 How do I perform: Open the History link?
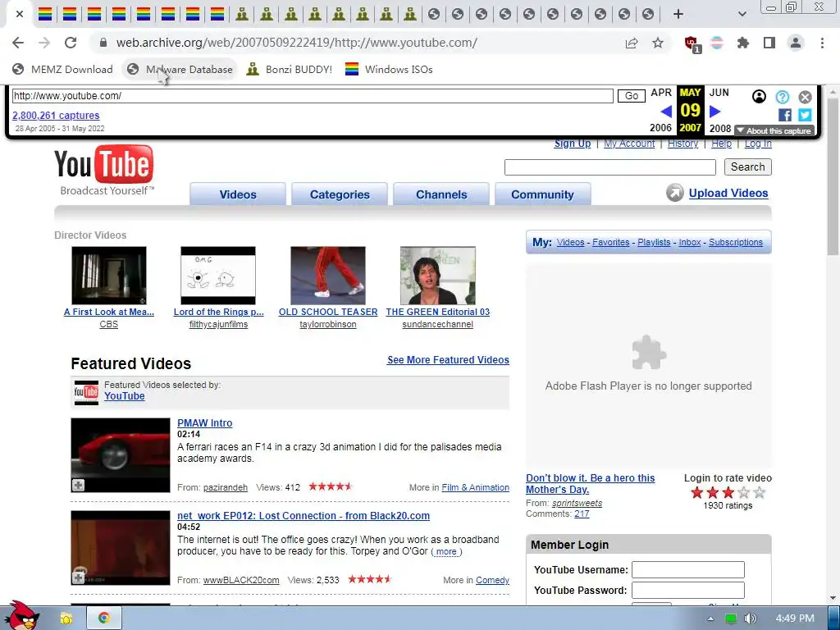683,144
